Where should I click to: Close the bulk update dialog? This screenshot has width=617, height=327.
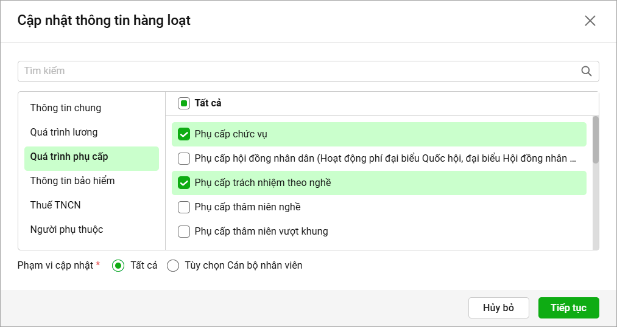tap(590, 21)
